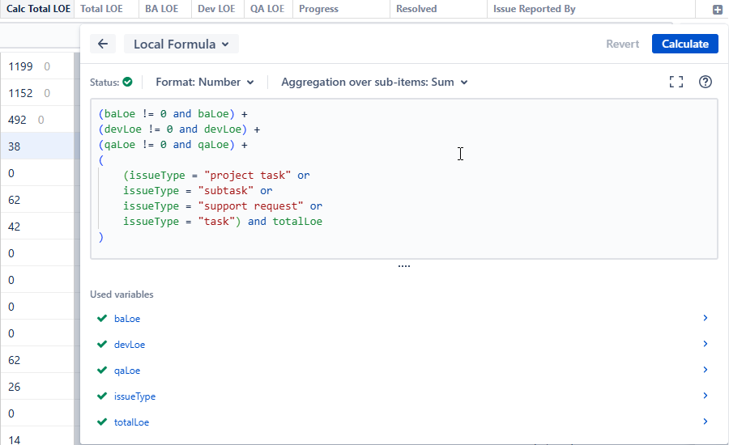Open Aggregation over sub-items dropdown
The width and height of the screenshot is (729, 445).
[x=374, y=82]
